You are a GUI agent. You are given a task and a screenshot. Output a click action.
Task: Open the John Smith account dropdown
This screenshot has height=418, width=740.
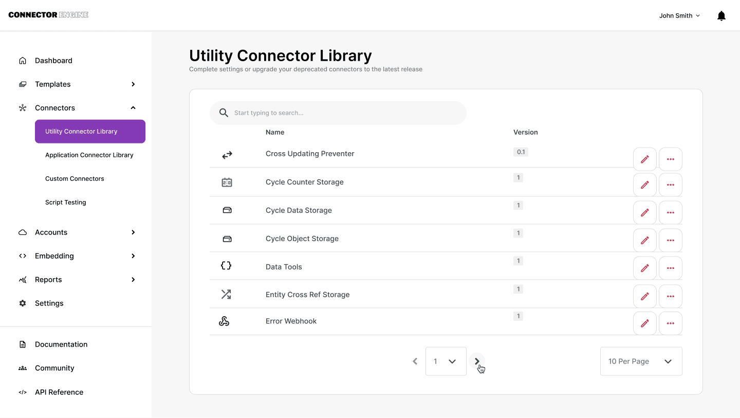click(679, 15)
